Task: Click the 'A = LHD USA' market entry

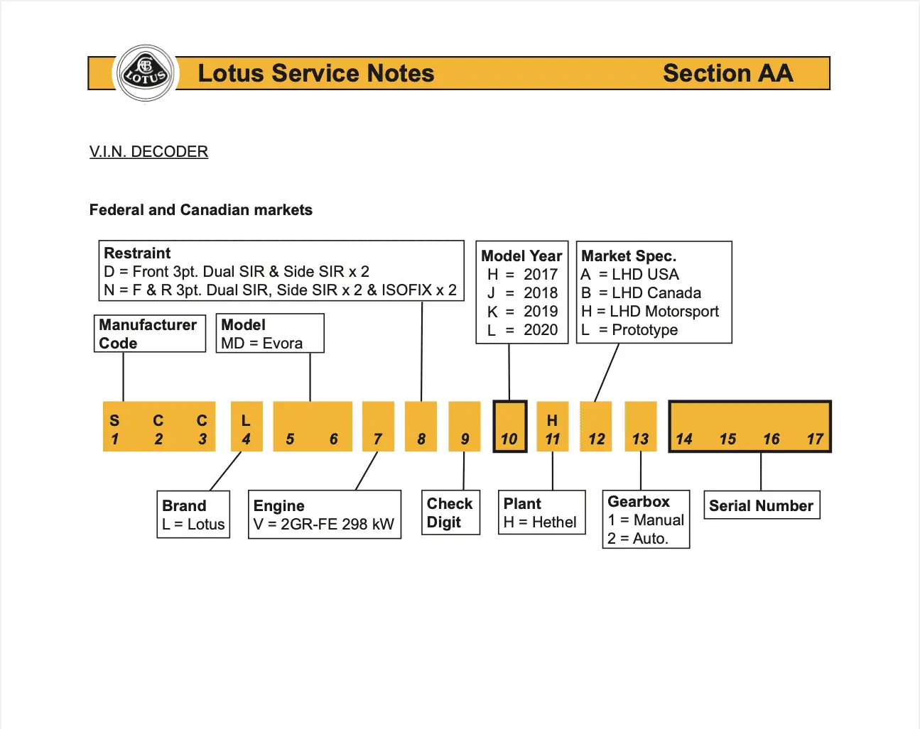Action: point(630,275)
